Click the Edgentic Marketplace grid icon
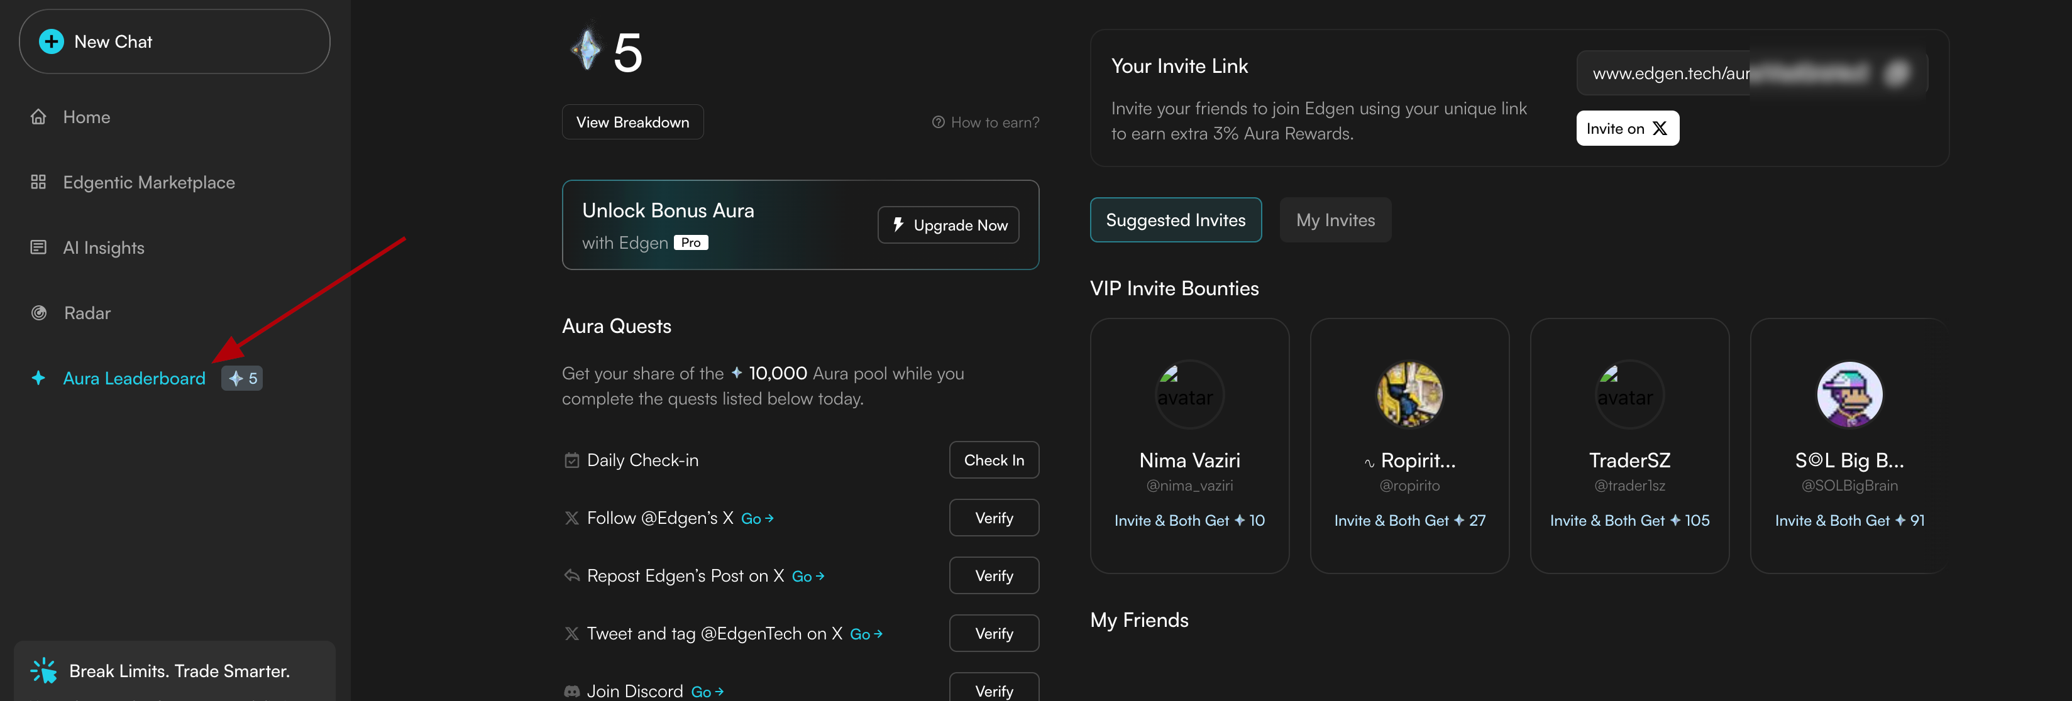The width and height of the screenshot is (2072, 701). click(38, 183)
